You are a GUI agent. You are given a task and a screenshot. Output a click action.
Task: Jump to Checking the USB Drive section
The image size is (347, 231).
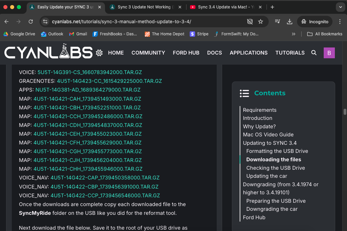coord(275,168)
